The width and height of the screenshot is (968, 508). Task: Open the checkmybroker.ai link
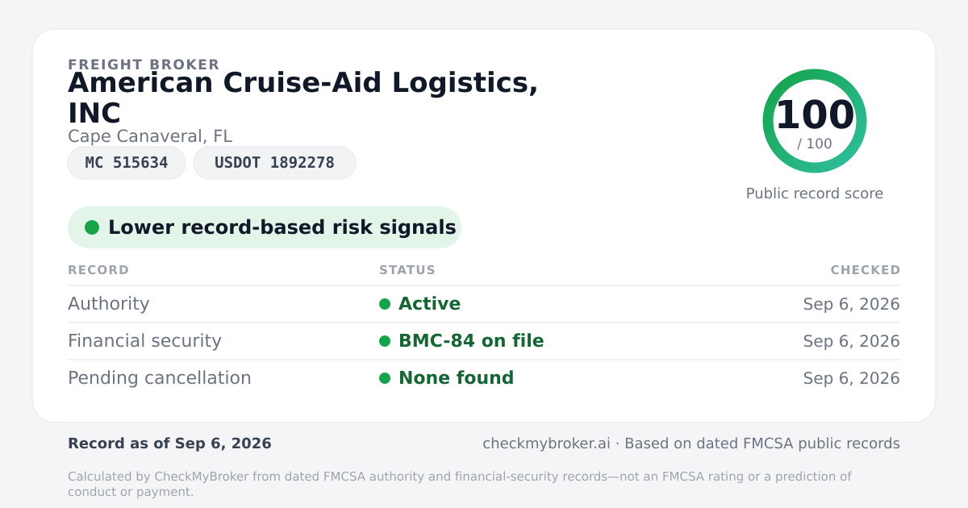click(546, 443)
